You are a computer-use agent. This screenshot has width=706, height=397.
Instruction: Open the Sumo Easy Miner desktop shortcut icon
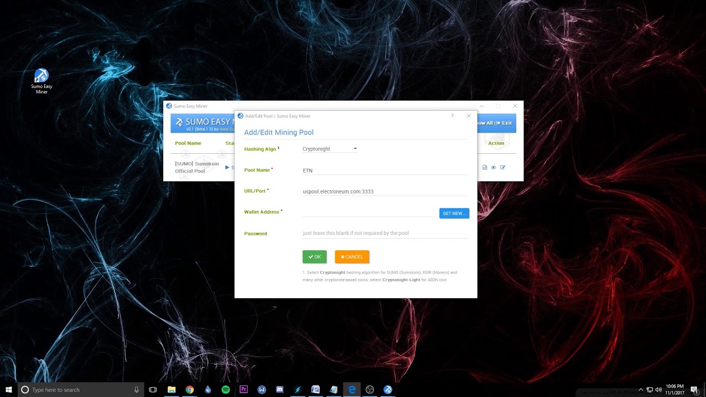click(41, 81)
